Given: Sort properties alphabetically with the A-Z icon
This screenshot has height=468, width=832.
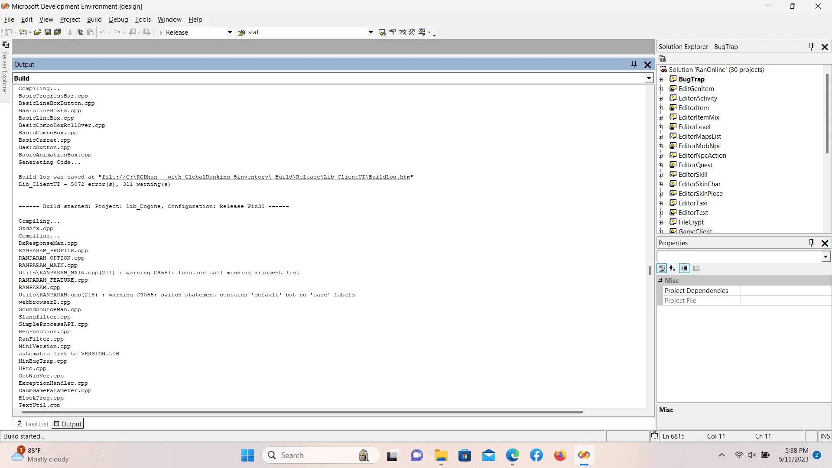Looking at the screenshot, I should pyautogui.click(x=673, y=268).
